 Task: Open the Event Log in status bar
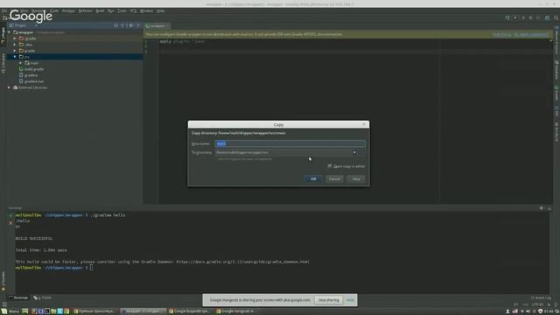tap(541, 297)
